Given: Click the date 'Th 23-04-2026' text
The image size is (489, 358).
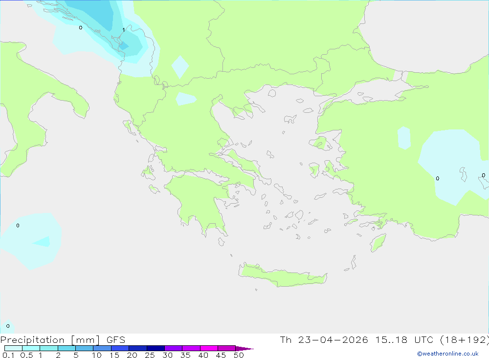Looking at the screenshot, I should (324, 340).
